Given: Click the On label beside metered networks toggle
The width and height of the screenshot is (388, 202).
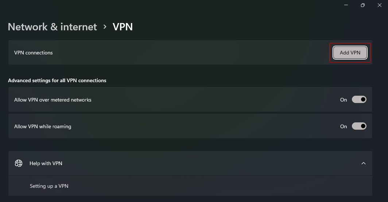Looking at the screenshot, I should pos(344,100).
